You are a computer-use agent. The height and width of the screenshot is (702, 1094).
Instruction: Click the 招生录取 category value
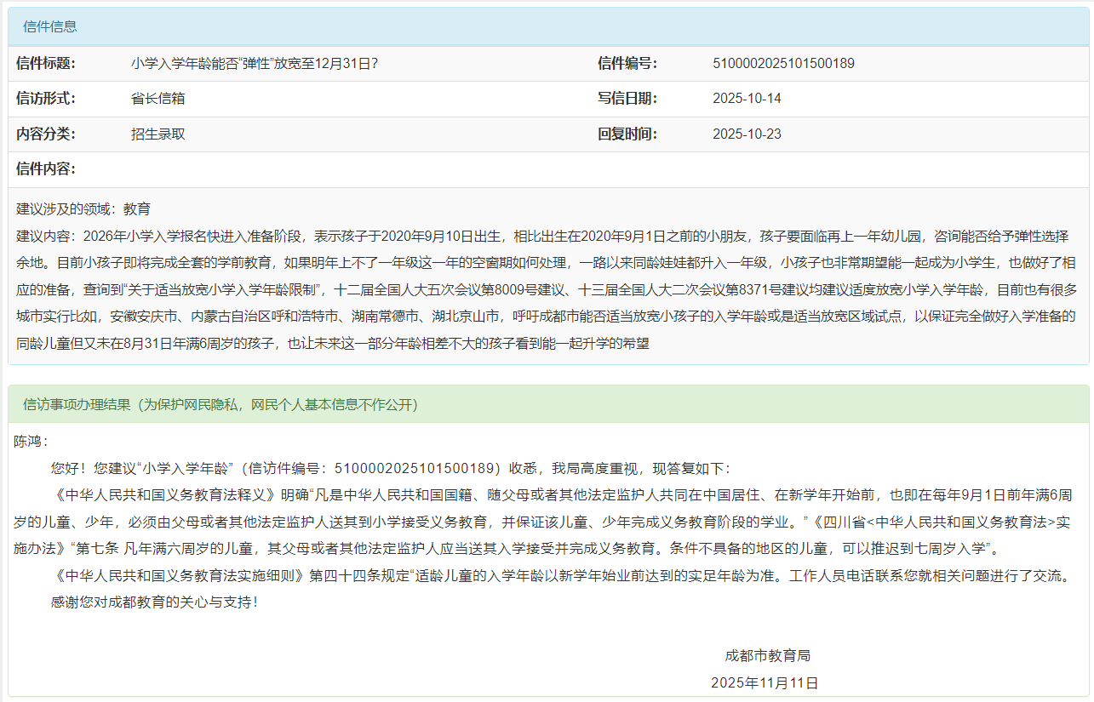(x=158, y=134)
